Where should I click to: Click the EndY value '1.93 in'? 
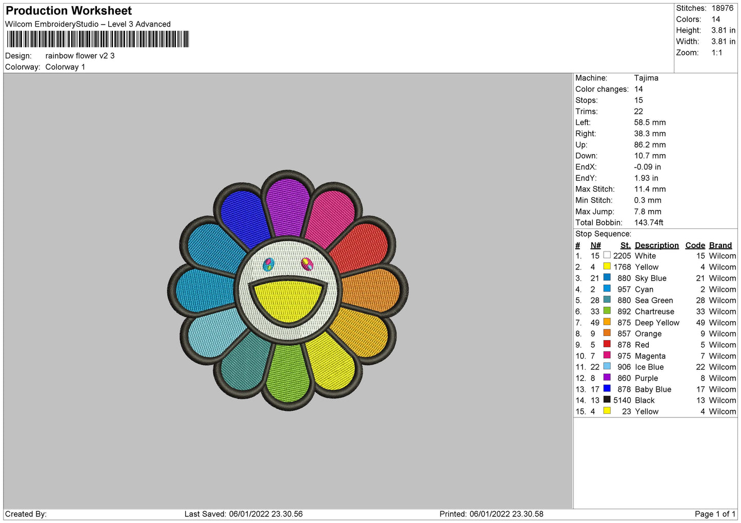point(646,178)
